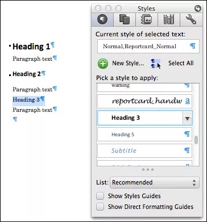
Task: Click the Select All paragraph marks icon
Action: [x=155, y=64]
